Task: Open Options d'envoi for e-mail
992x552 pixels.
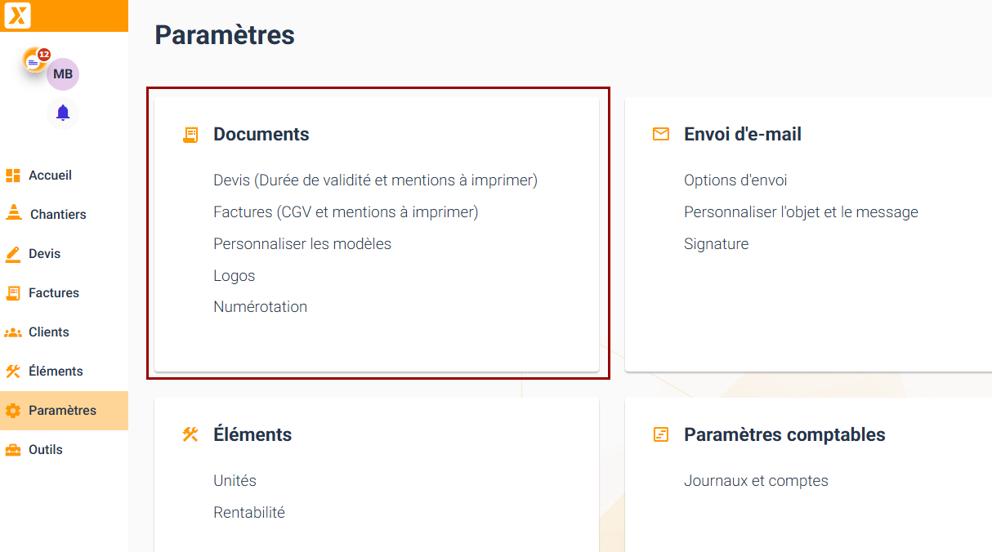Action: pos(735,180)
